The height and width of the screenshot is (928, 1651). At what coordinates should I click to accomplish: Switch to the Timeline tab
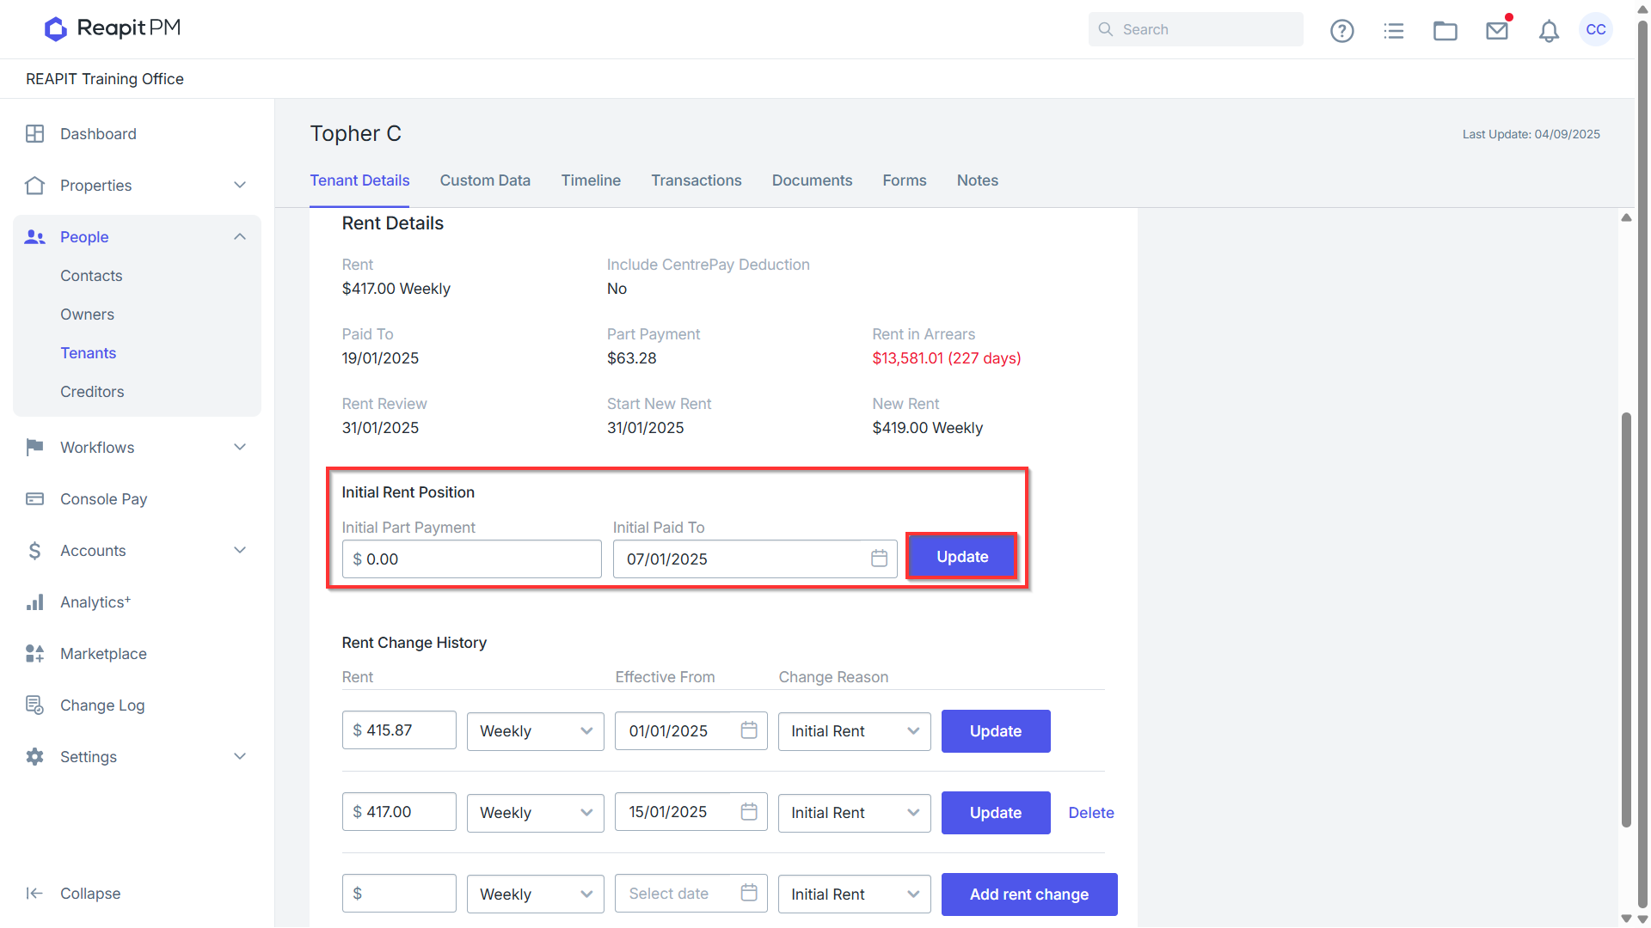pos(591,180)
